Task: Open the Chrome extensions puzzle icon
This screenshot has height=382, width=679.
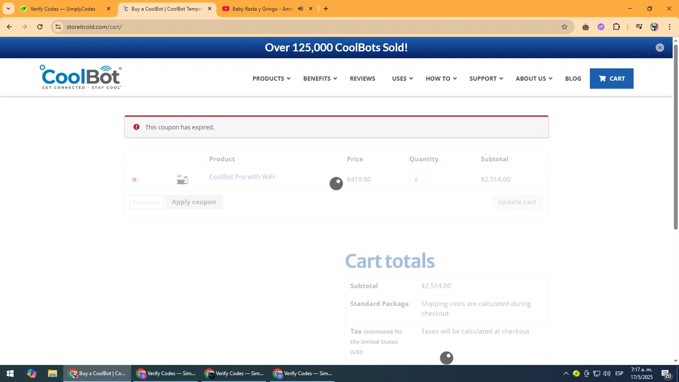Action: (x=616, y=27)
